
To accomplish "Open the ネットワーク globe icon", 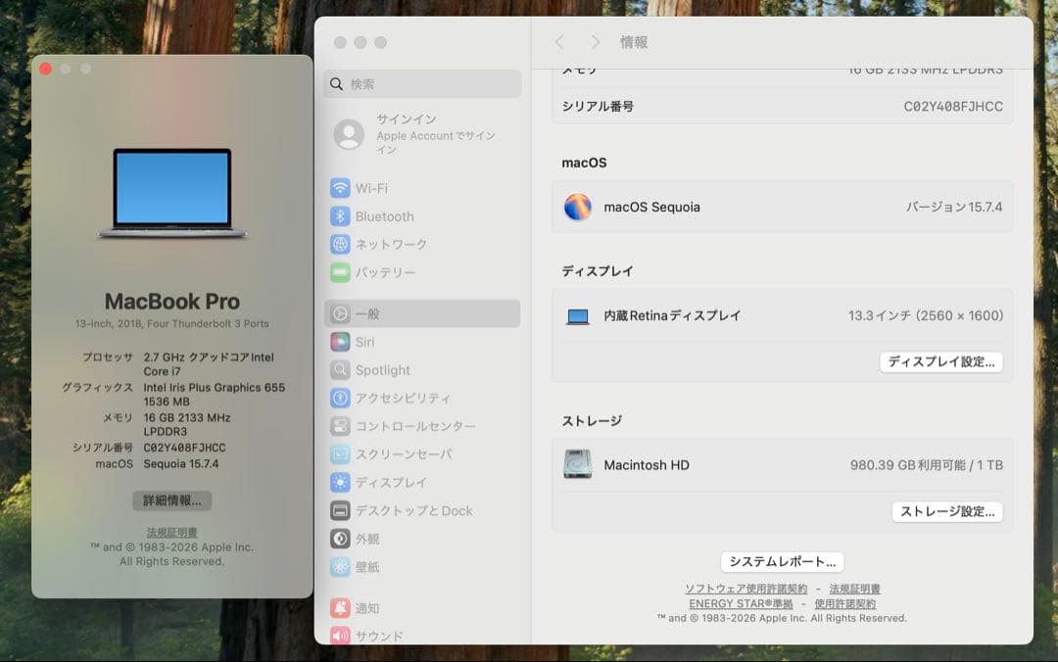I will pyautogui.click(x=340, y=244).
